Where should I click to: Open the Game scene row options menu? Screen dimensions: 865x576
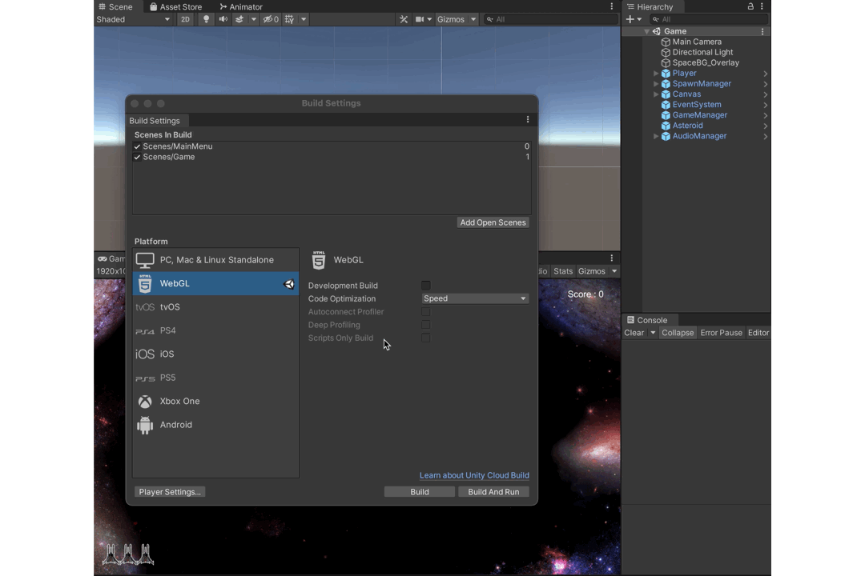(x=762, y=31)
